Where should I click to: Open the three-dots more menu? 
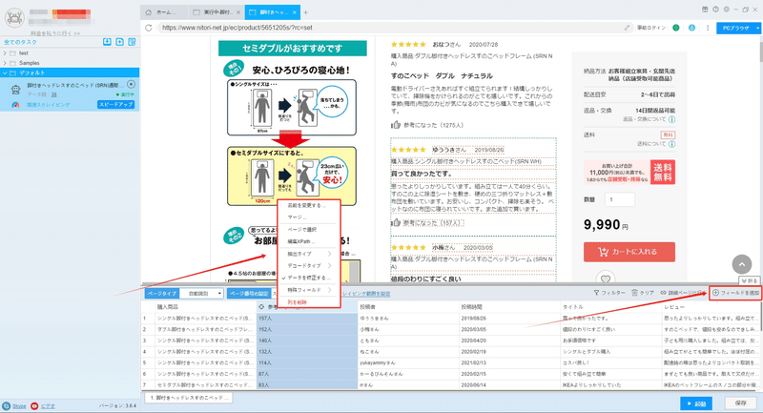tap(708, 28)
